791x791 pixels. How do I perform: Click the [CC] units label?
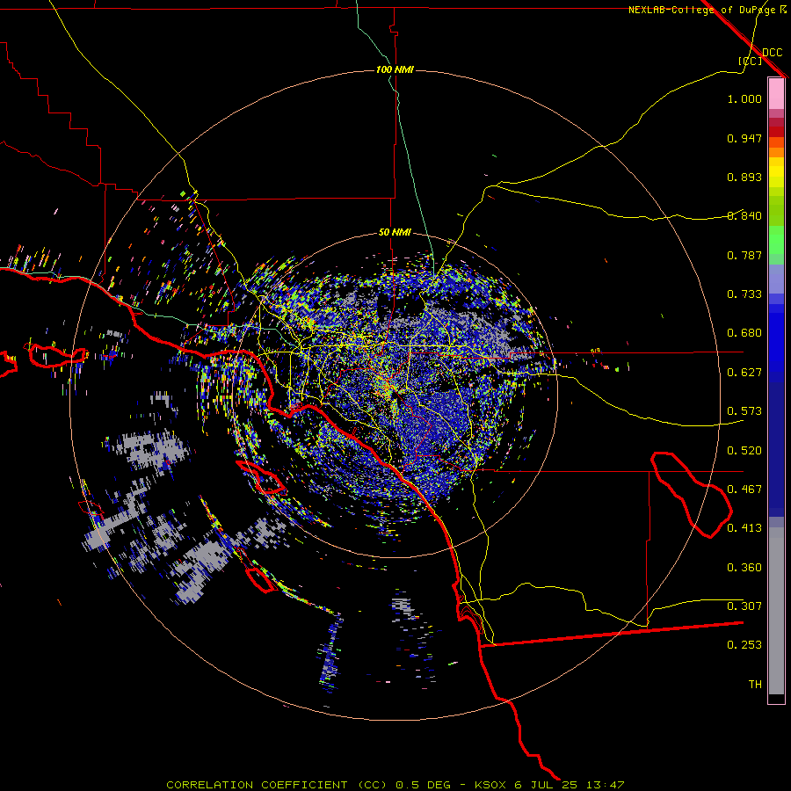pyautogui.click(x=750, y=61)
